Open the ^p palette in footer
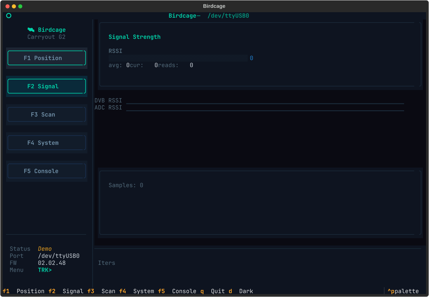This screenshot has height=297, width=429. point(403,291)
